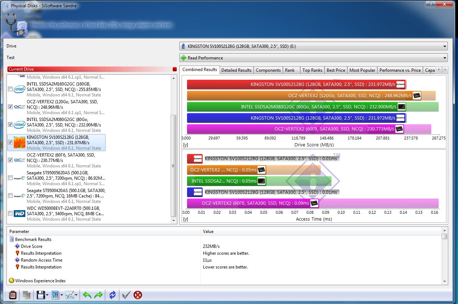This screenshot has width=458, height=304.
Task: Cancel with the red circle X icon
Action: 138,295
